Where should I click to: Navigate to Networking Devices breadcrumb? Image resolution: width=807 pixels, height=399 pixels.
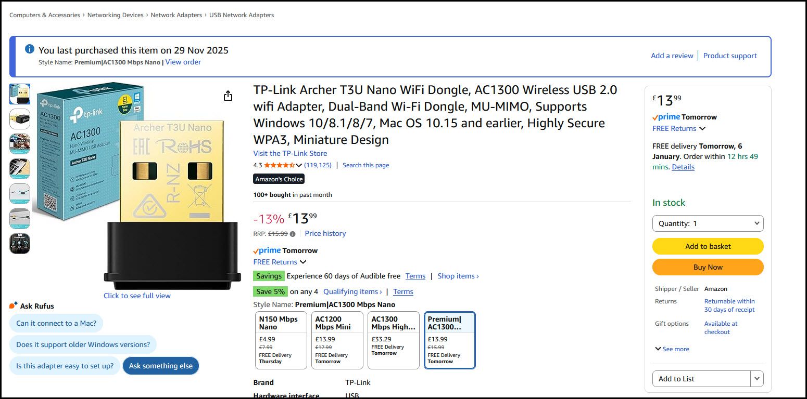coord(115,15)
